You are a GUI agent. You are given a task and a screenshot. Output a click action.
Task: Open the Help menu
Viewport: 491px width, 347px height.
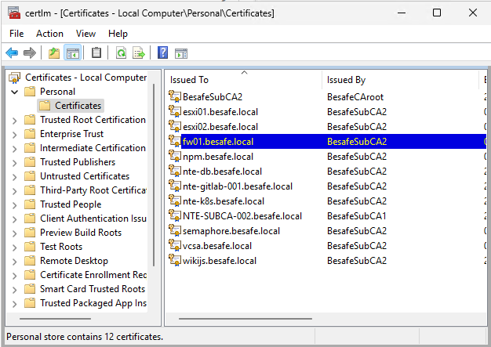(118, 34)
